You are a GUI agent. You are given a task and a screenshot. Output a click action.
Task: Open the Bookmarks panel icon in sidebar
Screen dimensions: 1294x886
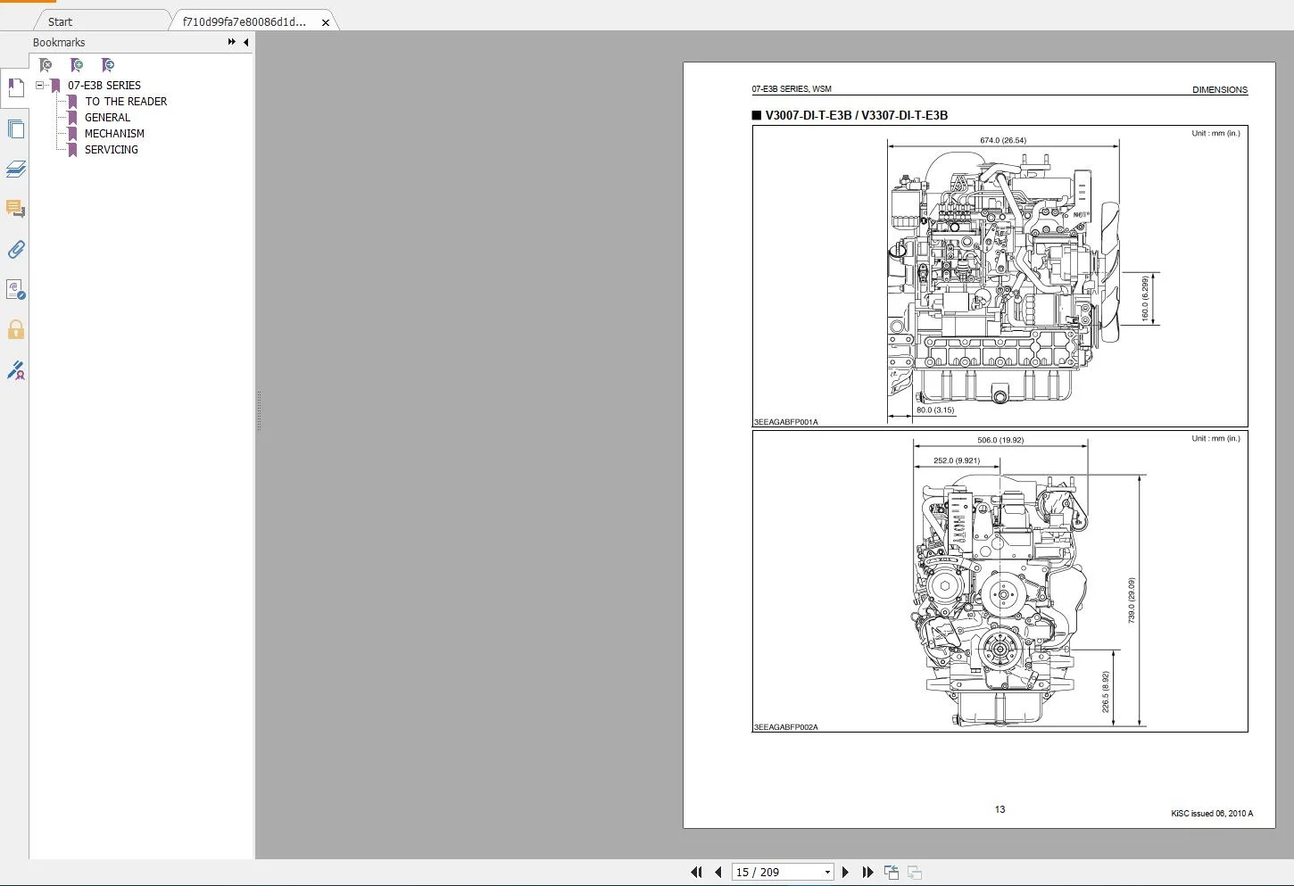point(15,88)
